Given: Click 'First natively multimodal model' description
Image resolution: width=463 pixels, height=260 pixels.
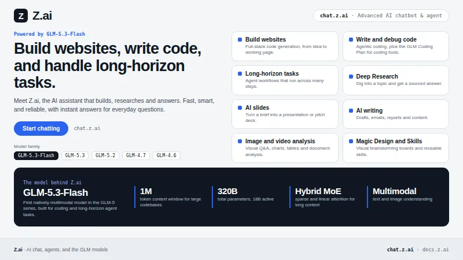Looking at the screenshot, I should click(x=70, y=209).
